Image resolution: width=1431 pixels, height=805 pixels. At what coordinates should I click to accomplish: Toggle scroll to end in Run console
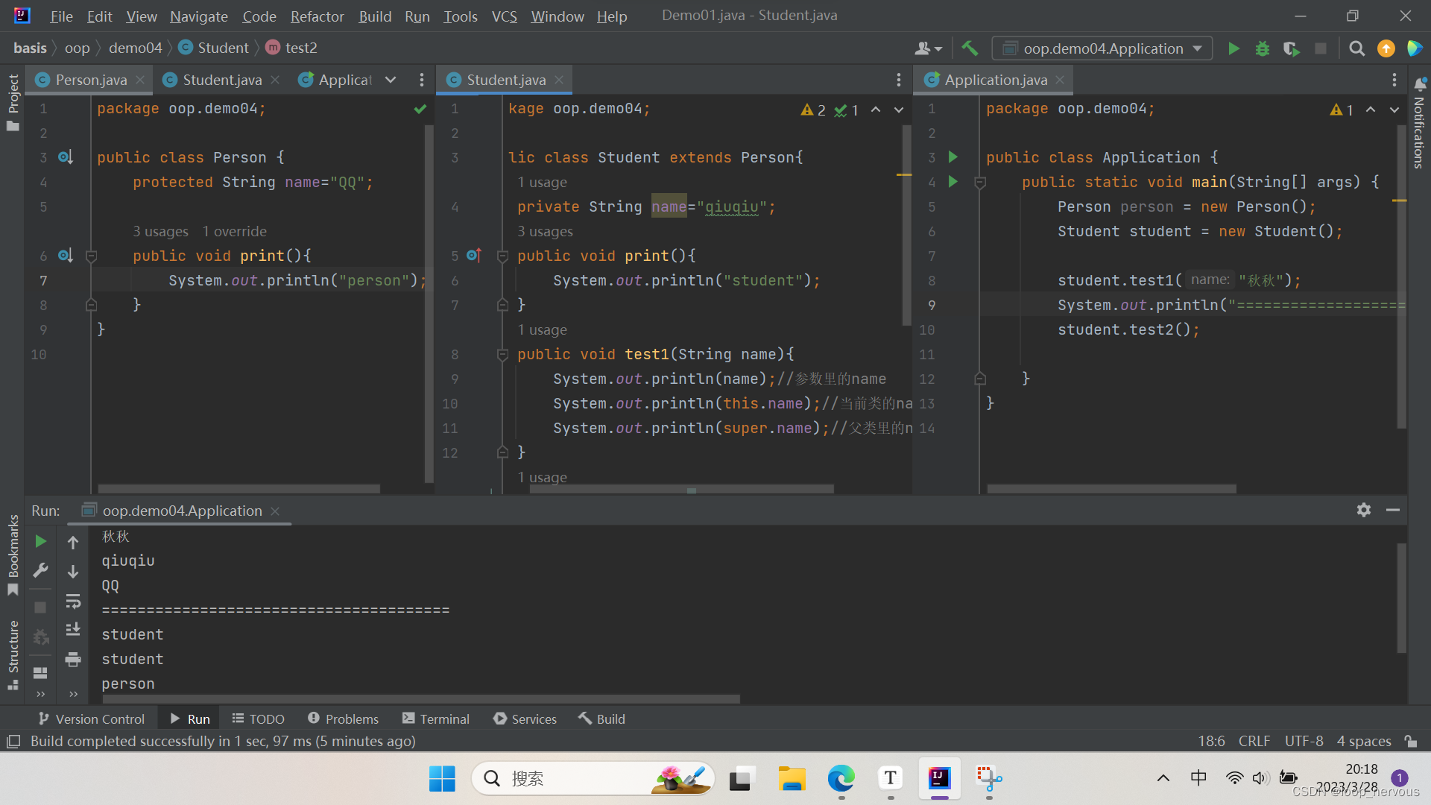73,630
